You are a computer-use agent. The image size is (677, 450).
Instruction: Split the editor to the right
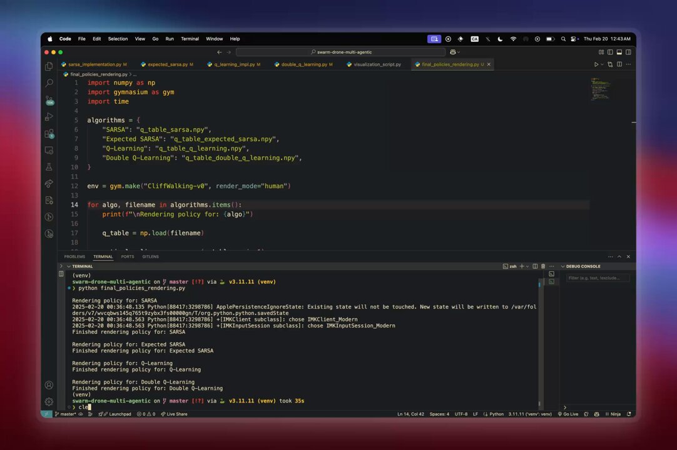[x=619, y=64]
